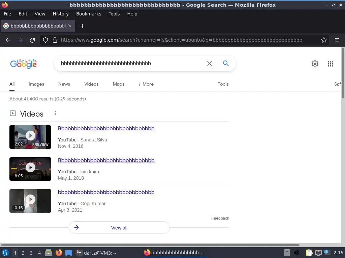Click the Feedback link
This screenshot has width=345, height=258.
(x=220, y=218)
